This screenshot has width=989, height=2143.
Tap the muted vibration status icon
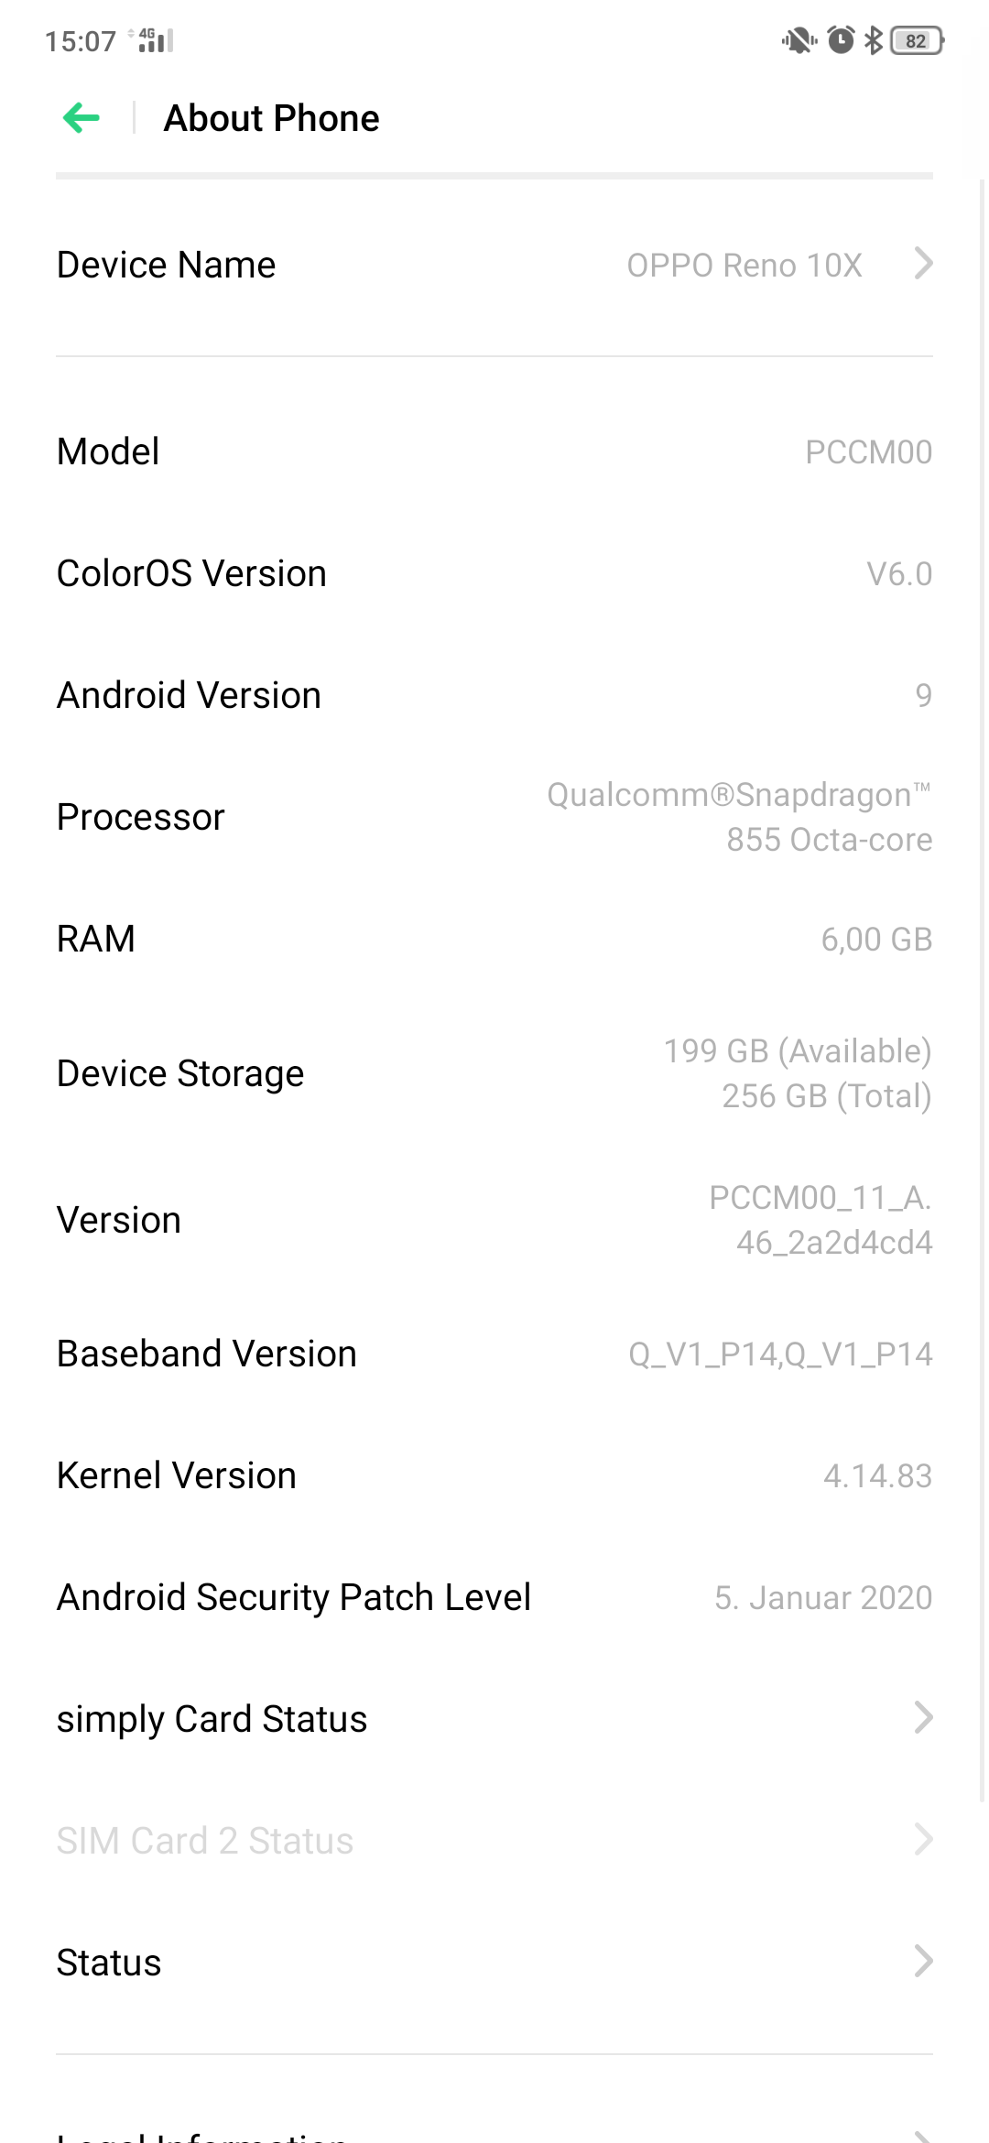coord(799,41)
